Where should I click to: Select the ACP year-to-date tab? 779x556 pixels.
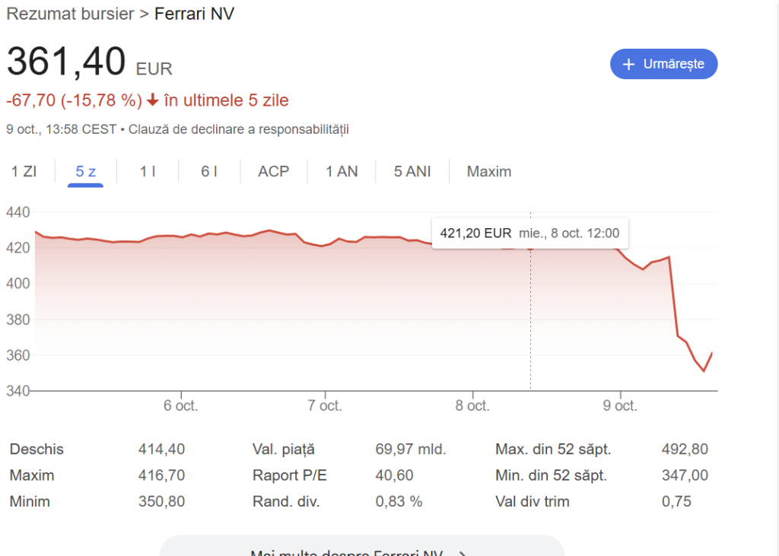point(274,171)
